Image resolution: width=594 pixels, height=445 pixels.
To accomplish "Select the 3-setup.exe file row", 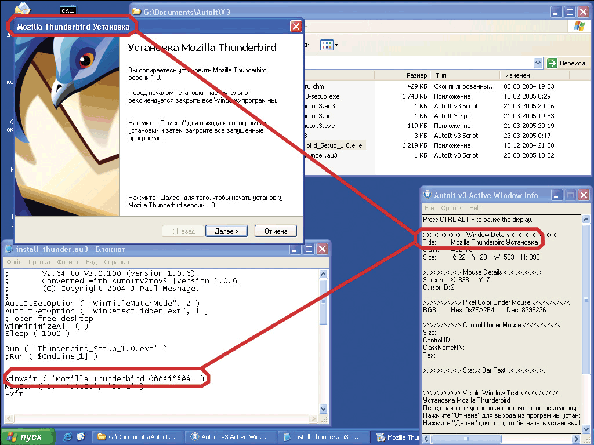I will [x=323, y=96].
